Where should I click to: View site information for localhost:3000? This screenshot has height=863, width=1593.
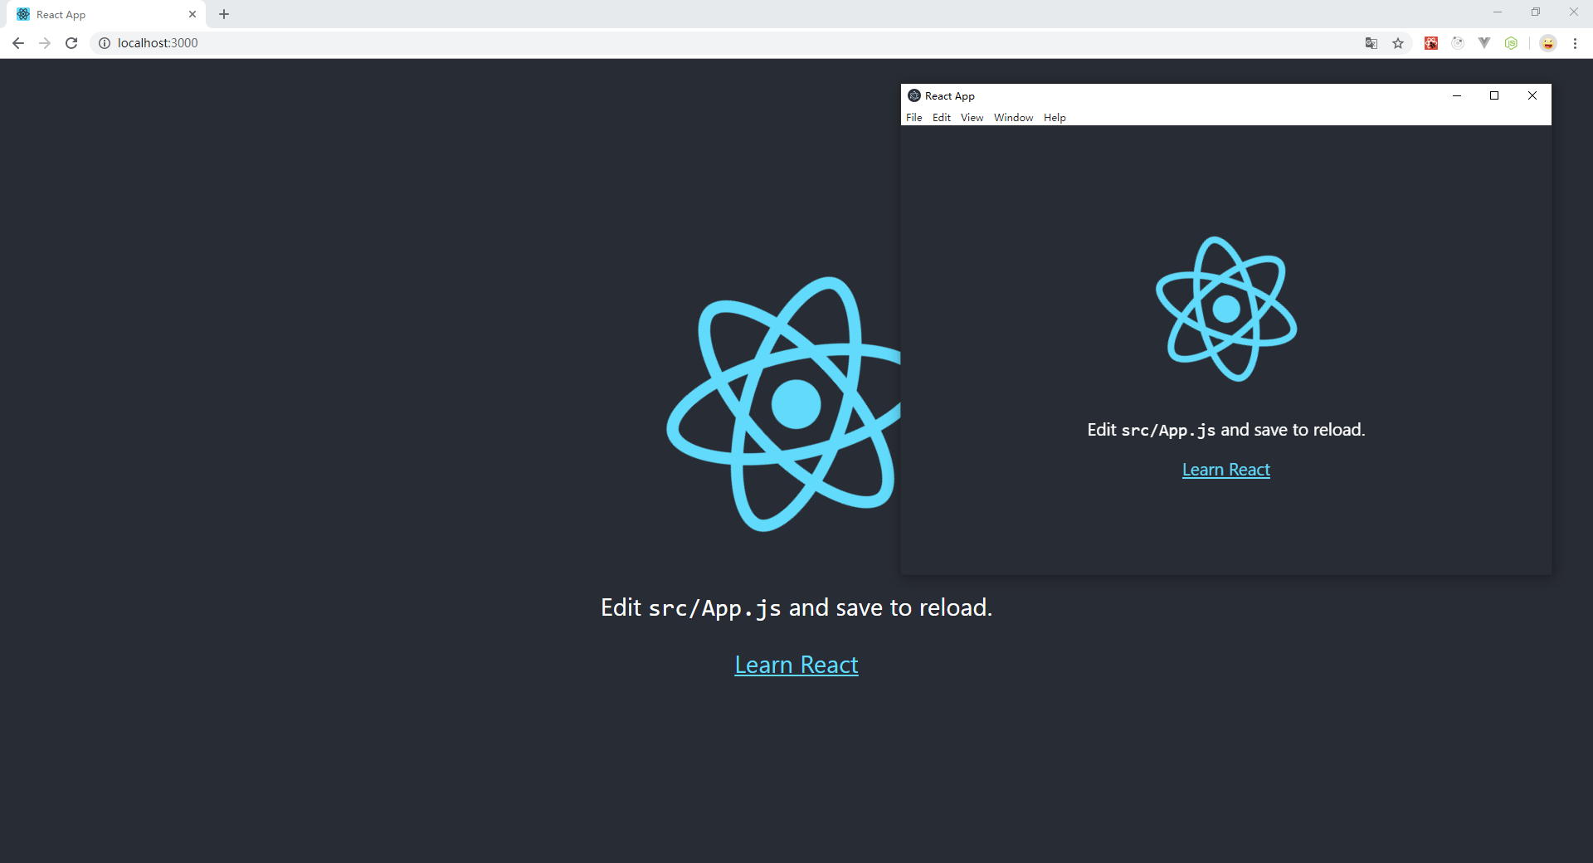pyautogui.click(x=105, y=43)
